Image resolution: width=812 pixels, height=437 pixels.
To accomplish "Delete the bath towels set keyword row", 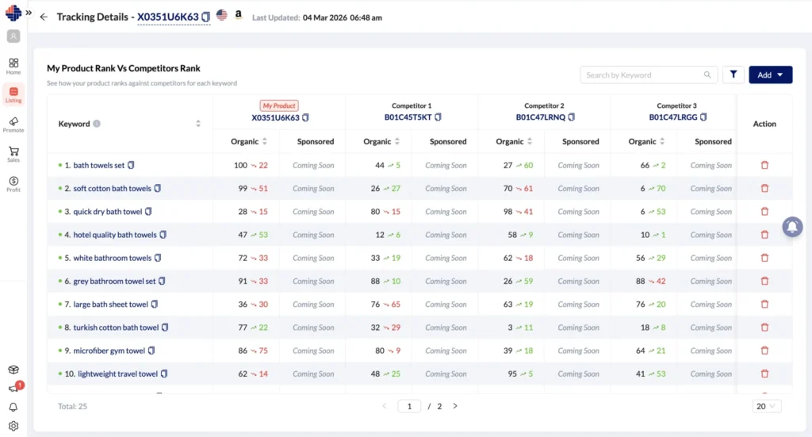I will click(764, 165).
